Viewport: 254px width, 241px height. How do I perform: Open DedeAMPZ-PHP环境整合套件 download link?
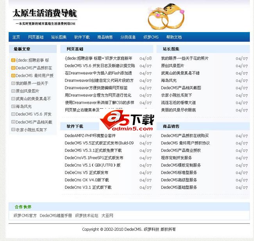[x=90, y=136]
